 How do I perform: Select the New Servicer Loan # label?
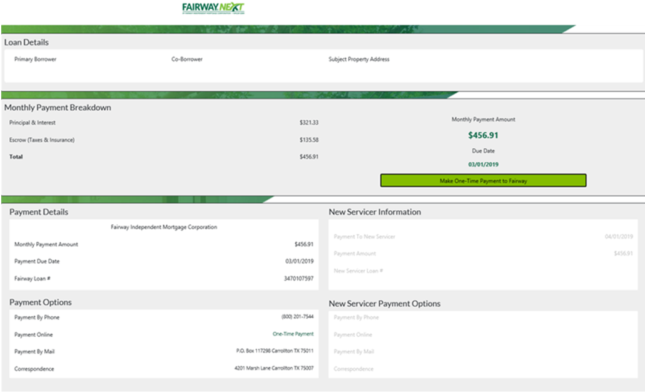click(358, 271)
